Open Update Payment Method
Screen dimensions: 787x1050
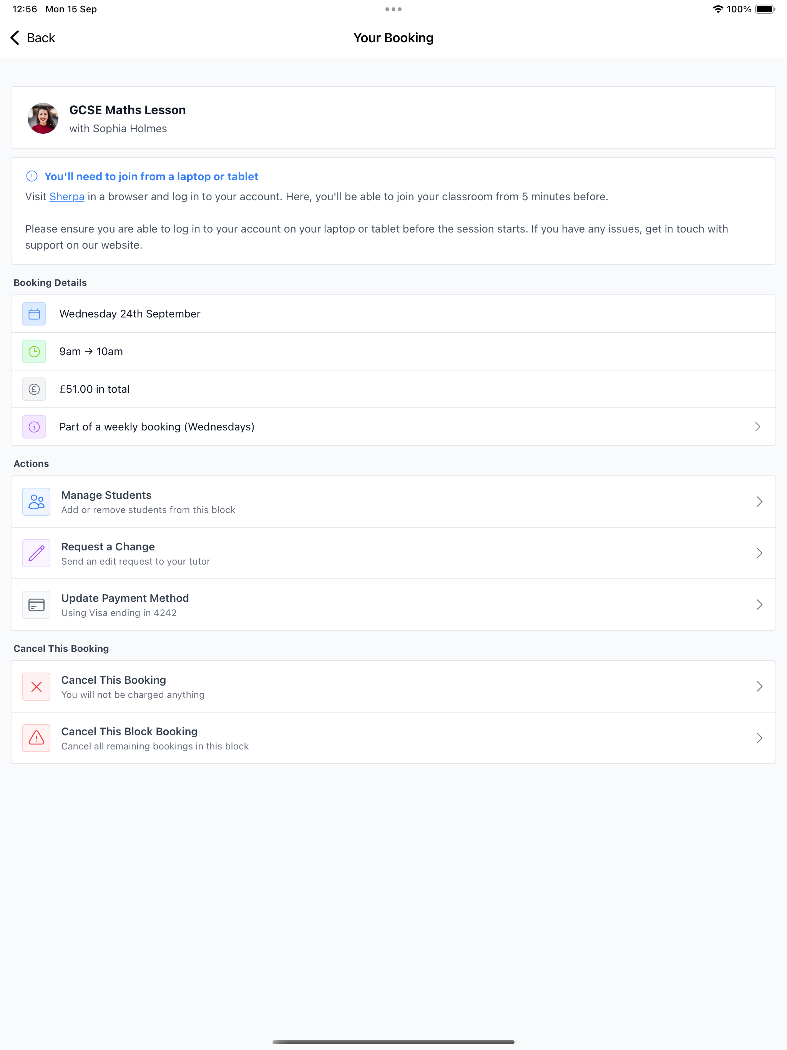coord(393,605)
